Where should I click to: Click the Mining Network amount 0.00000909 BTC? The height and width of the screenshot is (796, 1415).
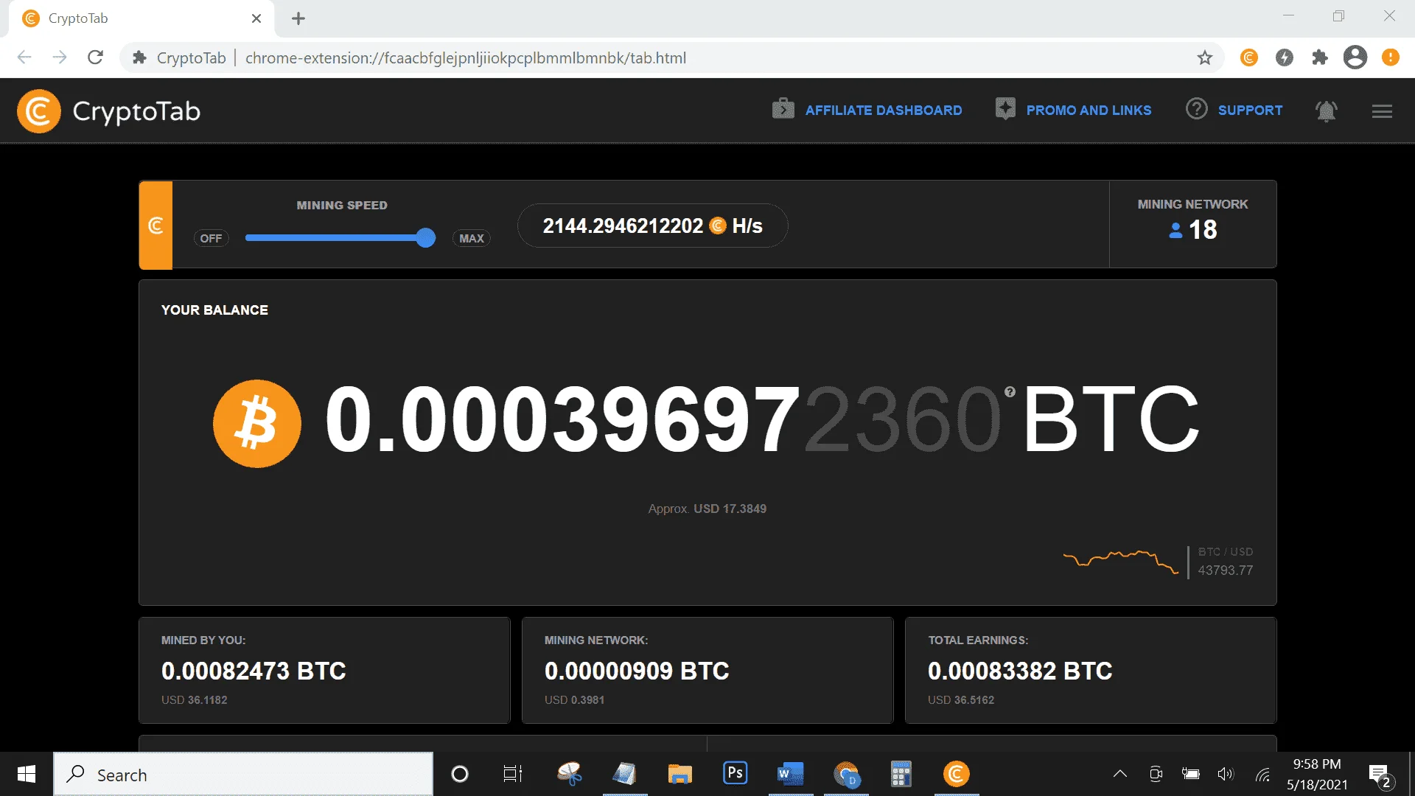pos(637,671)
